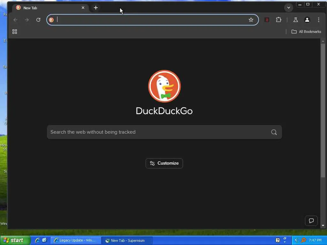This screenshot has height=245, width=327.
Task: Maximize the Supermium window
Action: pos(308,4)
